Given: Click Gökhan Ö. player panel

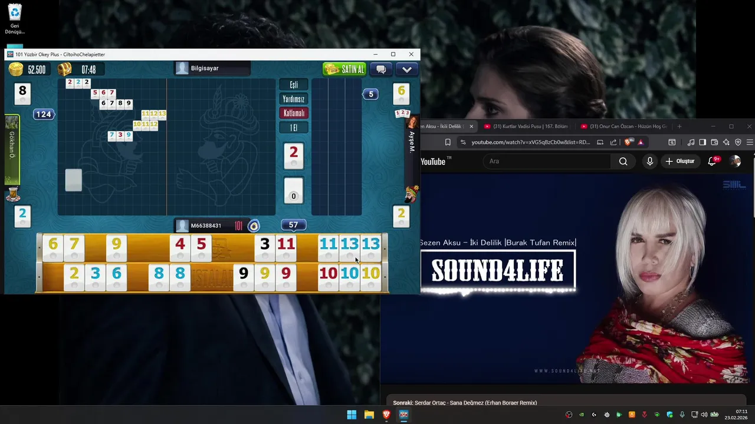Looking at the screenshot, I should click(12, 150).
